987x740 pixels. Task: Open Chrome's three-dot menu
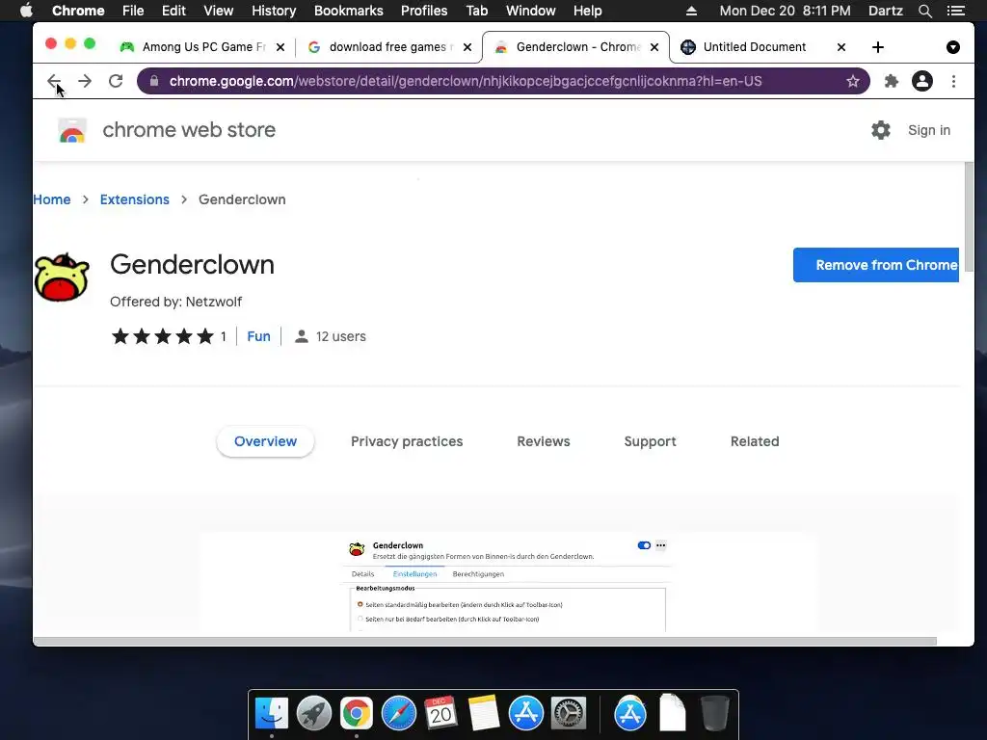tap(953, 81)
